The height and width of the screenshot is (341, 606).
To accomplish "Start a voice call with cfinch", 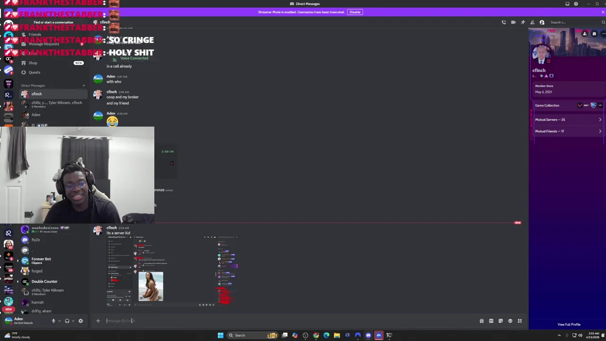I will (504, 22).
